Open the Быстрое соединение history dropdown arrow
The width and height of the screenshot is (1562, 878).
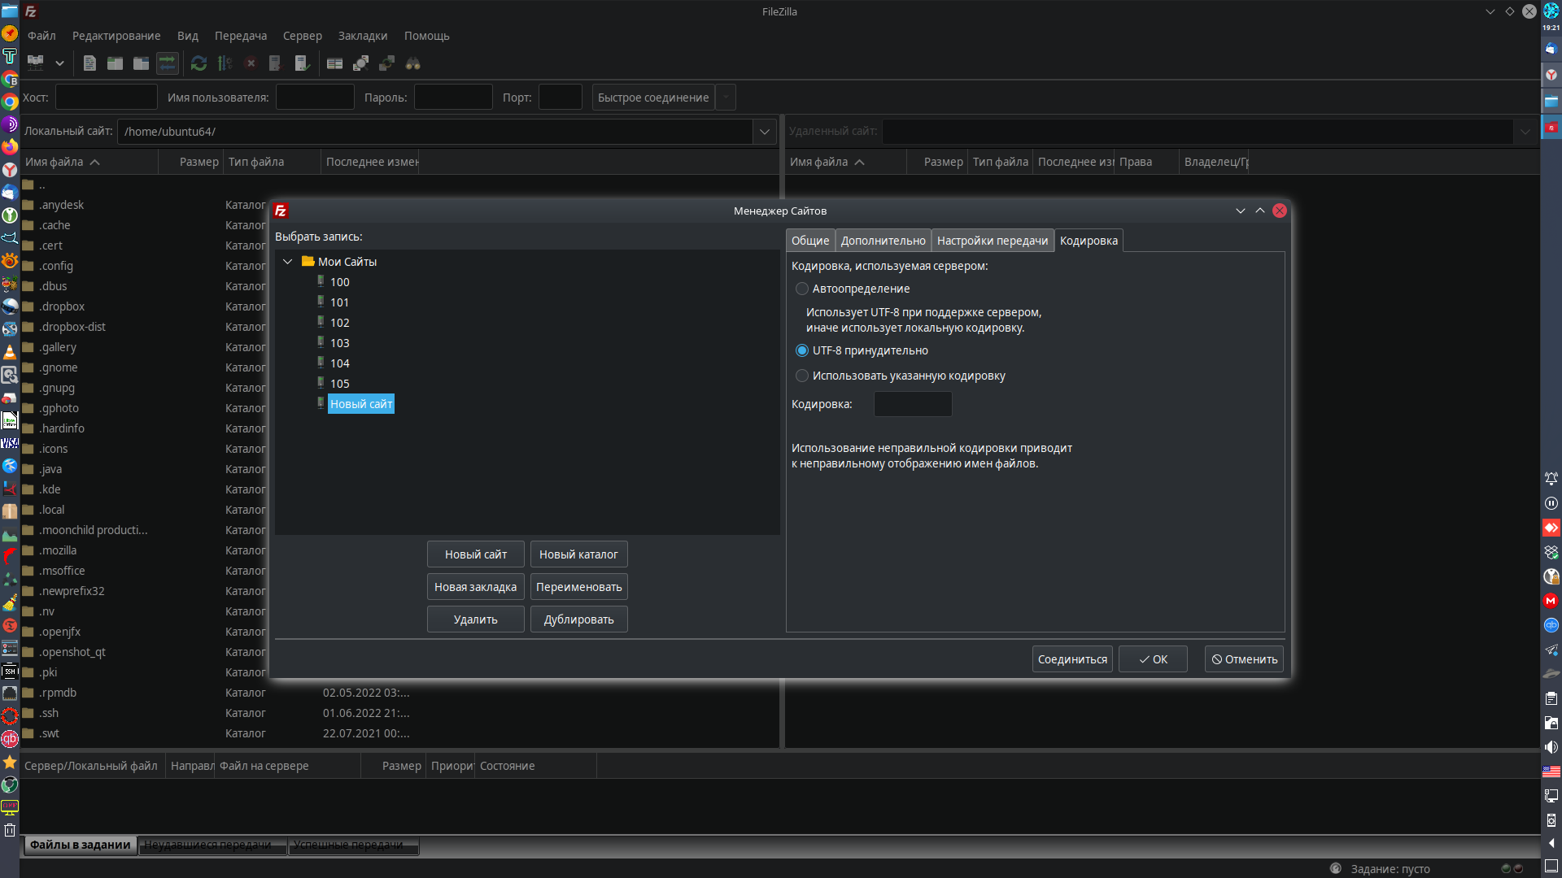[x=726, y=98]
